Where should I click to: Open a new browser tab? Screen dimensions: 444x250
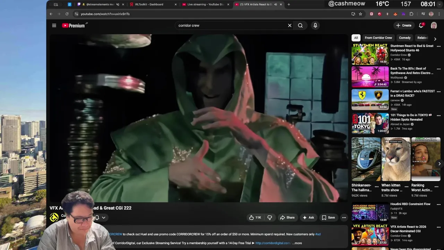pos(289,5)
